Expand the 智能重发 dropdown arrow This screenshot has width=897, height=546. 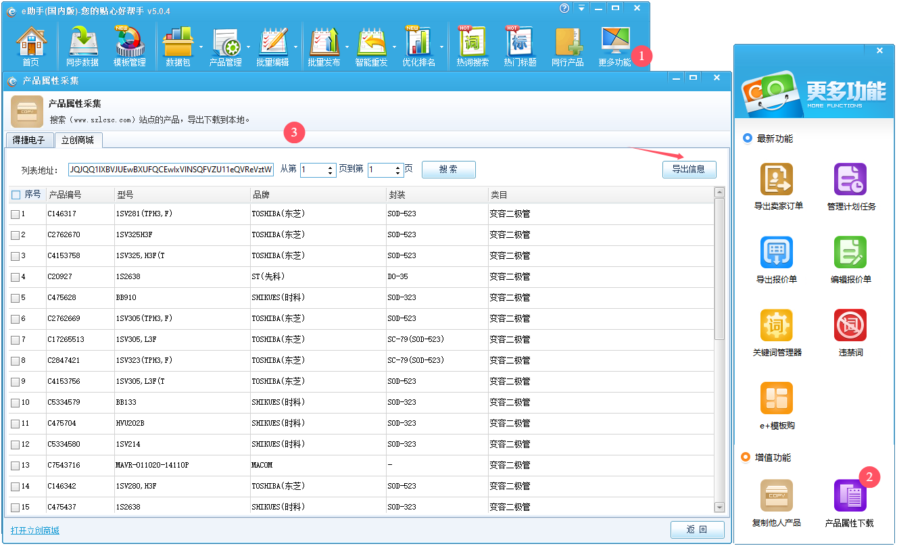[x=394, y=47]
